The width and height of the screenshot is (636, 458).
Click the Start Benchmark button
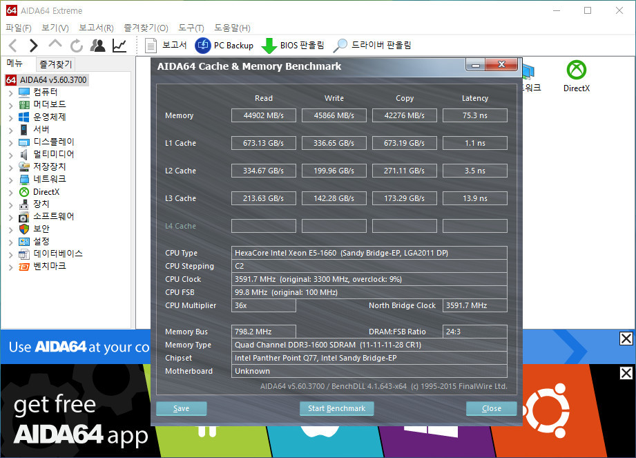[x=337, y=408]
